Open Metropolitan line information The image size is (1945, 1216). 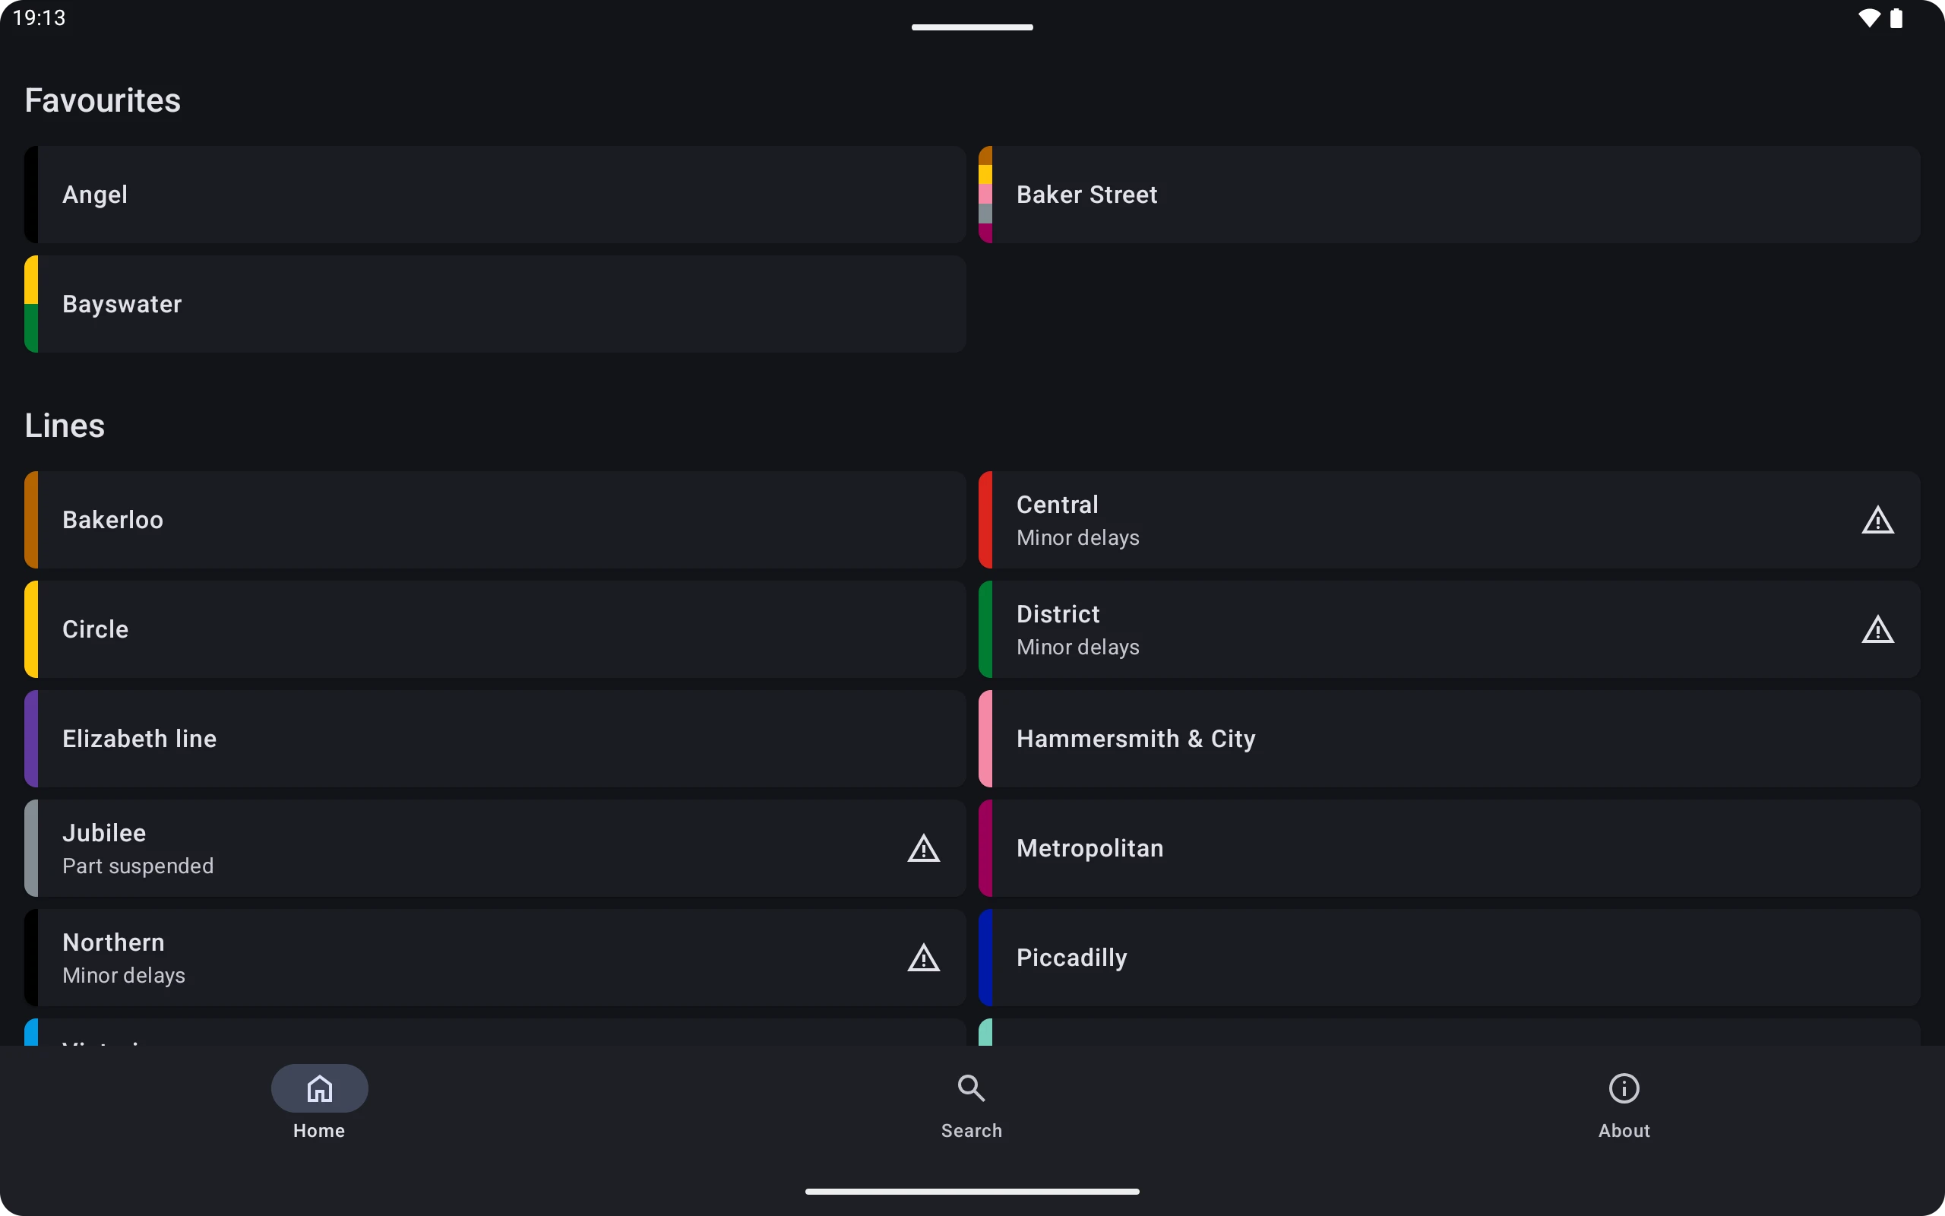point(1448,847)
